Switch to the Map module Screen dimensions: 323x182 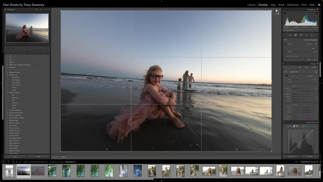pos(273,5)
